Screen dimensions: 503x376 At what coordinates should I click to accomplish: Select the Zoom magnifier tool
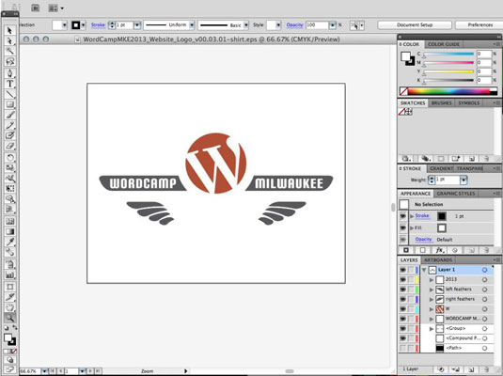(x=9, y=318)
